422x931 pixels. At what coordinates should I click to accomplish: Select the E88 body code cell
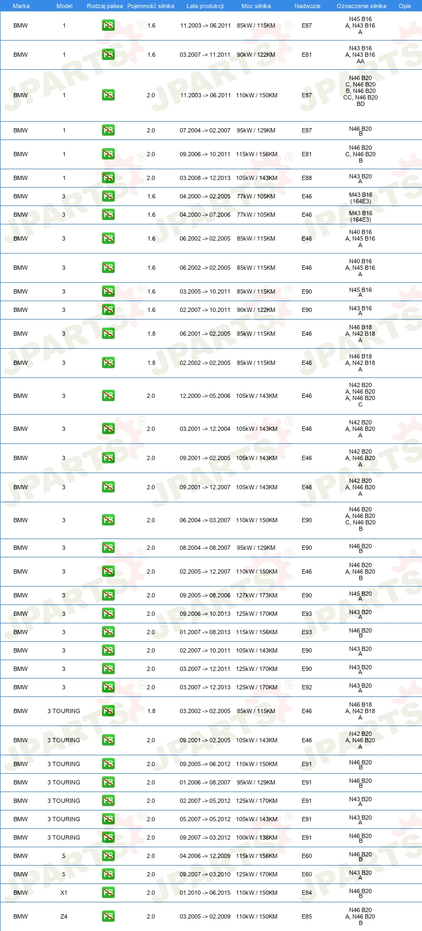tap(307, 178)
